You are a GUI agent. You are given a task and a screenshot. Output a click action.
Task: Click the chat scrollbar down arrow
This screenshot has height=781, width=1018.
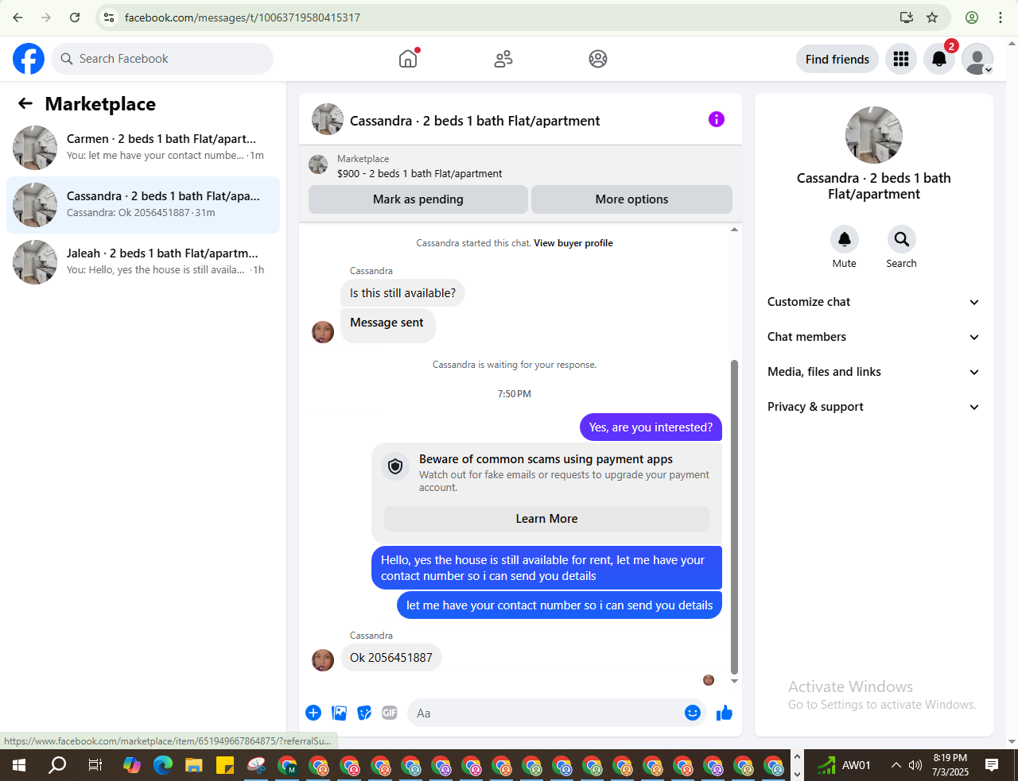(734, 681)
